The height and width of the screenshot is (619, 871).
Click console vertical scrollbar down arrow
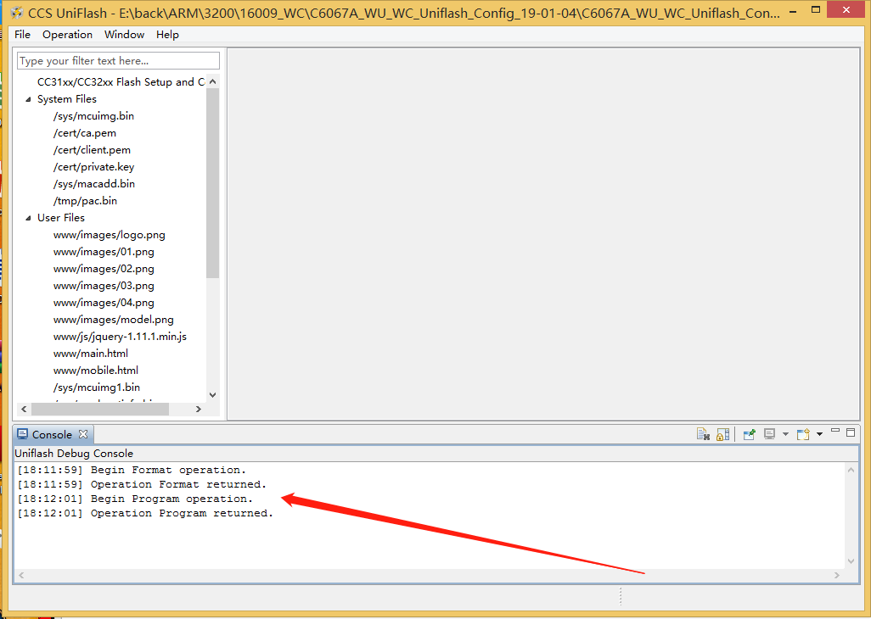pos(851,561)
